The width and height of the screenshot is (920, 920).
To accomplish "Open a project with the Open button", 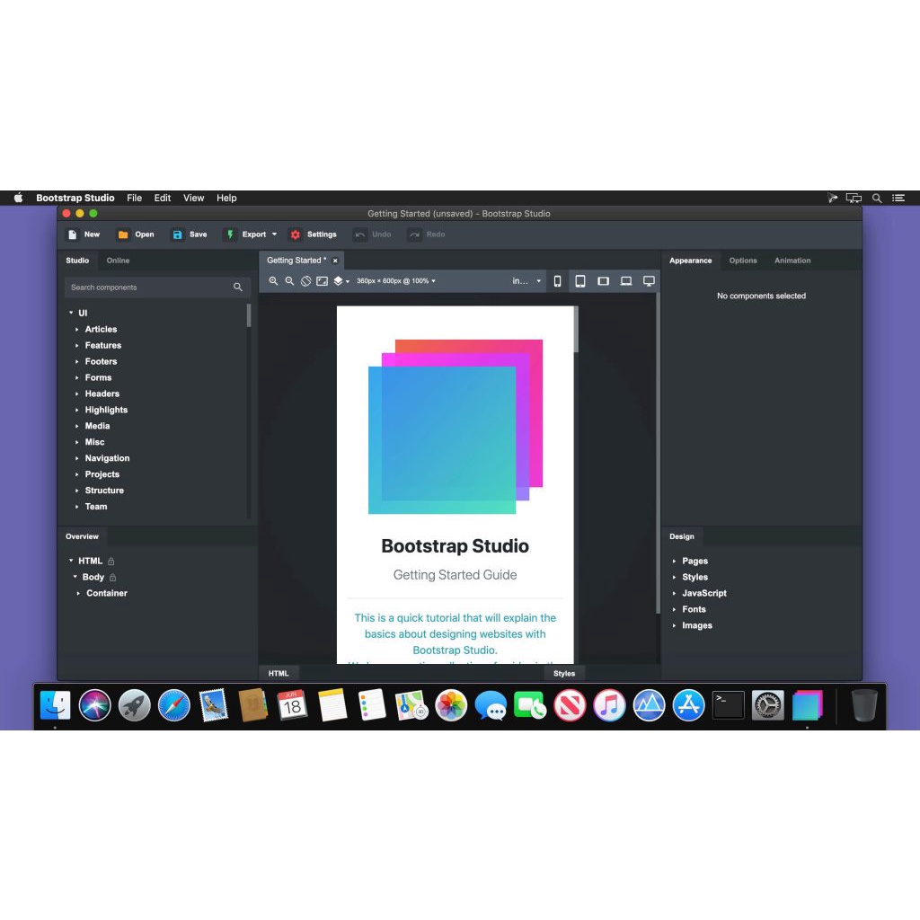I will [137, 234].
